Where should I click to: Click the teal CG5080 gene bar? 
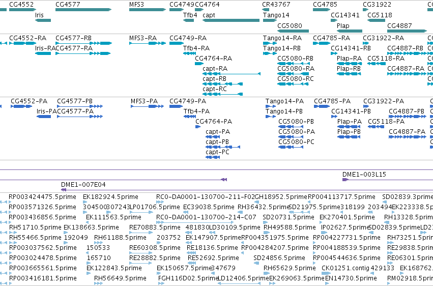tap(293, 31)
